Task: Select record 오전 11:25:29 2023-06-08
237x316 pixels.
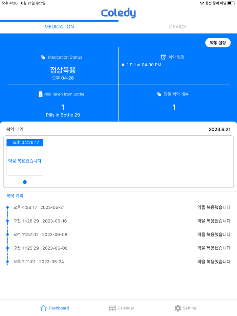Action: click(118, 248)
